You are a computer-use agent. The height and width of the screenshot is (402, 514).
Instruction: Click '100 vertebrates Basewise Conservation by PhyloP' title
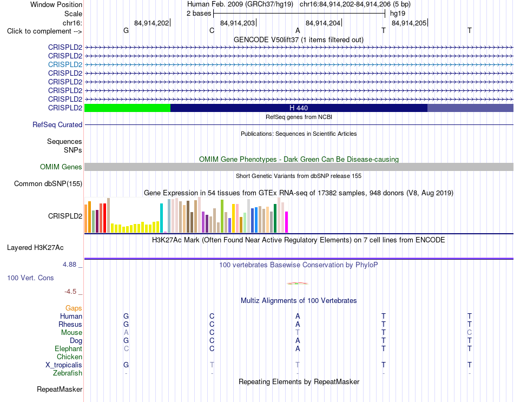(x=299, y=265)
